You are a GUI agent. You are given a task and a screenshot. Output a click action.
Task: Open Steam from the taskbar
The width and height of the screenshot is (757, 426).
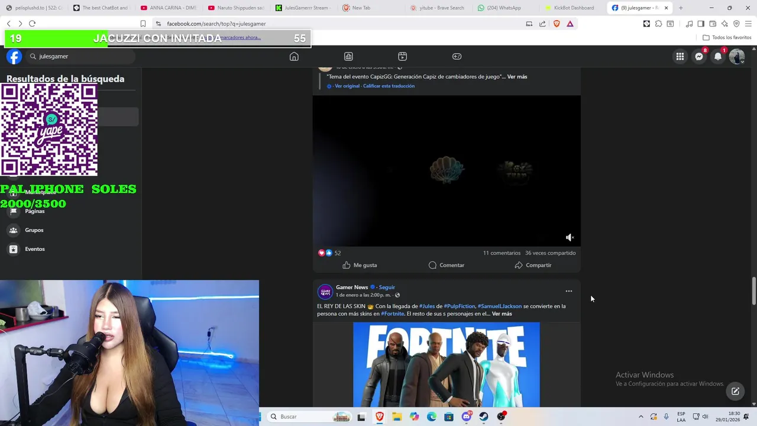point(484,417)
